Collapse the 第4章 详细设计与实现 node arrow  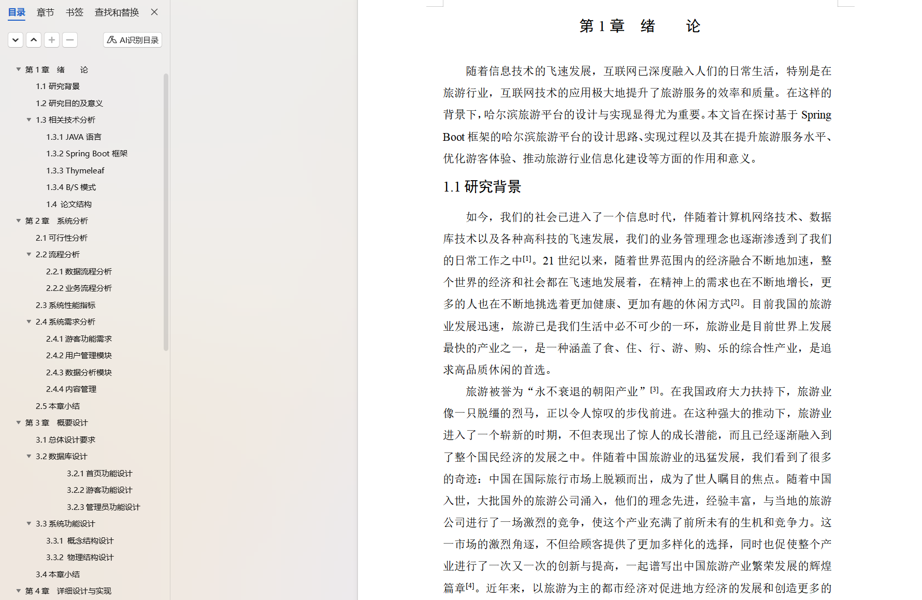point(19,591)
